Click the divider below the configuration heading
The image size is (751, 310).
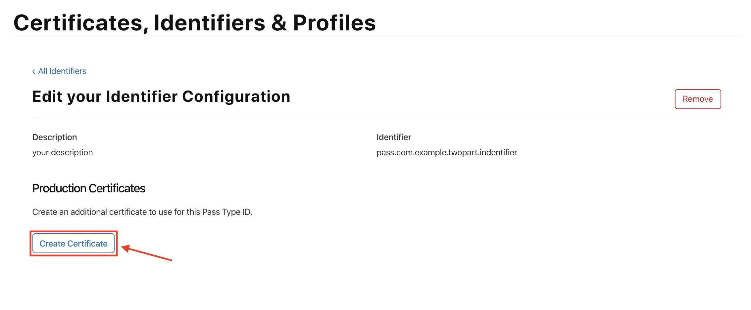tap(376, 118)
